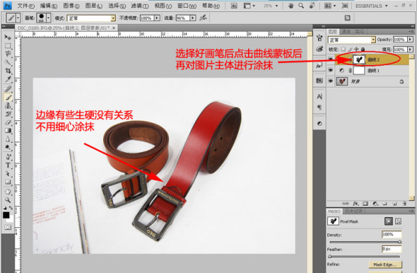
Task: Select the History Brush tool
Action: tap(8, 114)
